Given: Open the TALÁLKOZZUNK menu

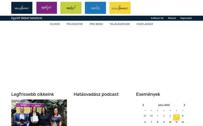Looking at the screenshot, I should pyautogui.click(x=120, y=24).
